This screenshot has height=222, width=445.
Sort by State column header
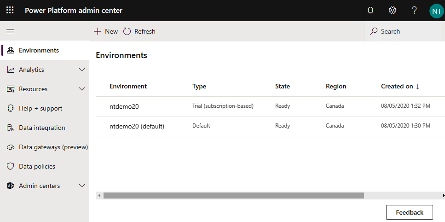[283, 86]
